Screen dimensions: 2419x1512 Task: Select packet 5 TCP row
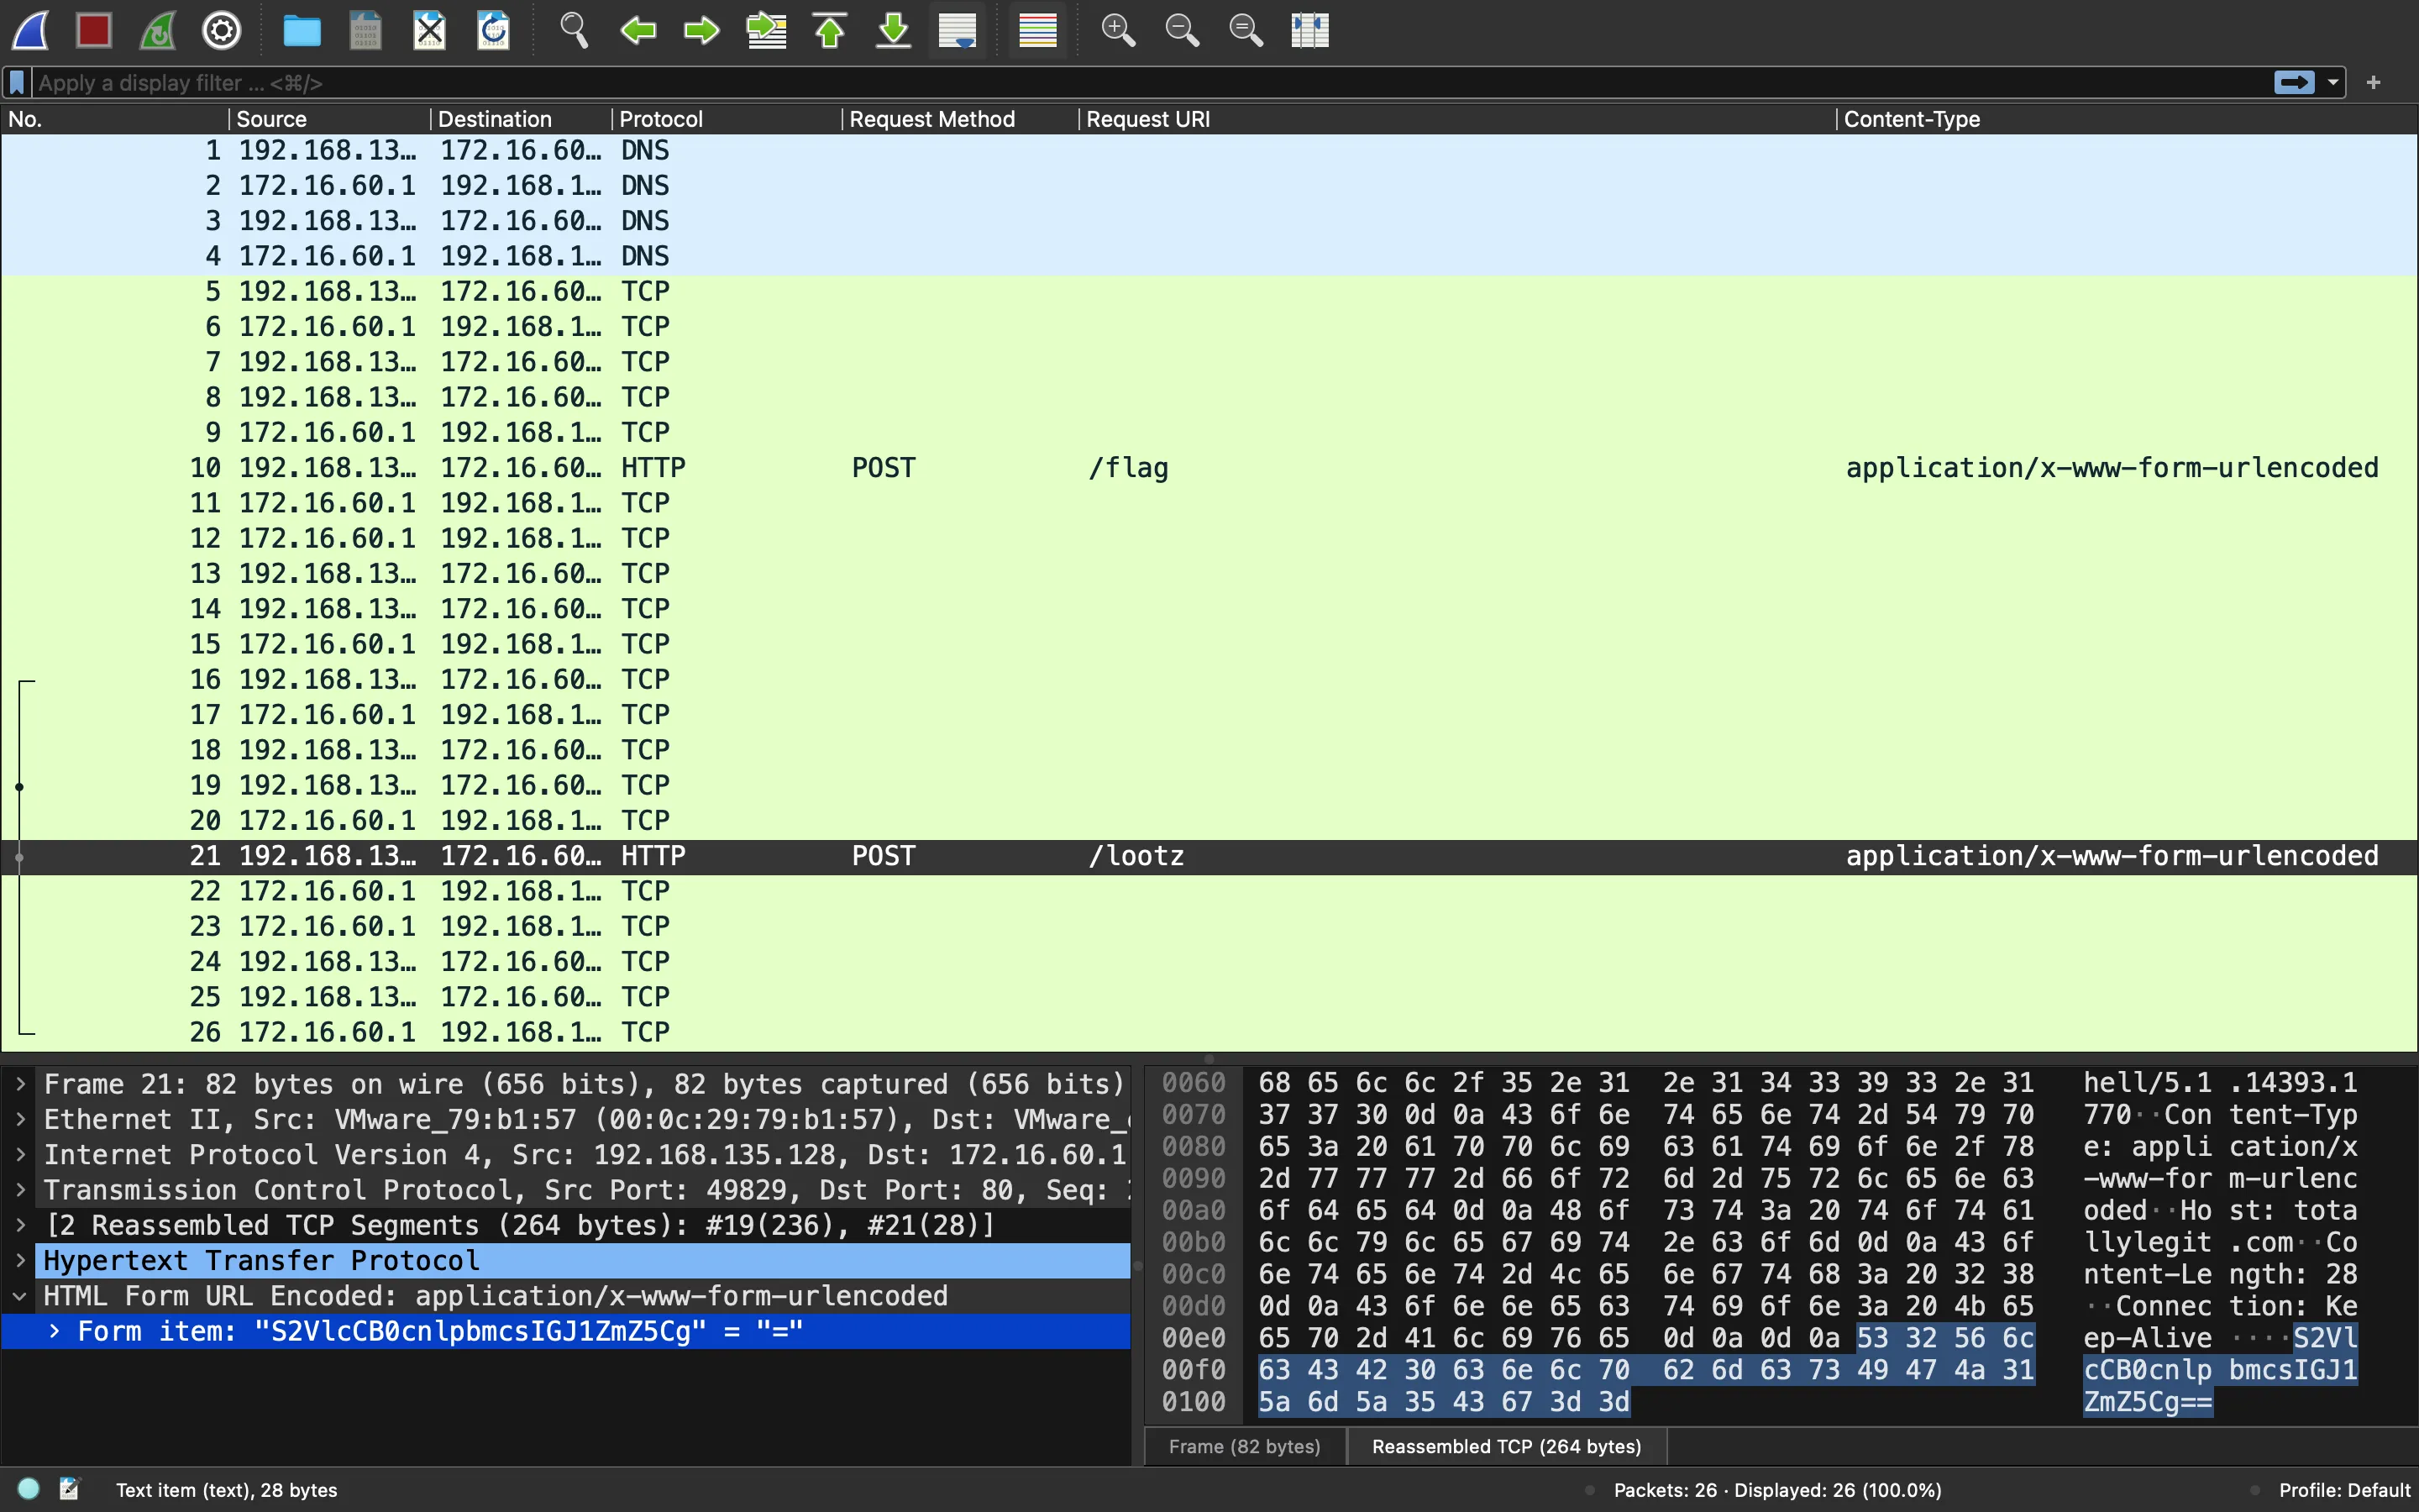pos(1209,292)
